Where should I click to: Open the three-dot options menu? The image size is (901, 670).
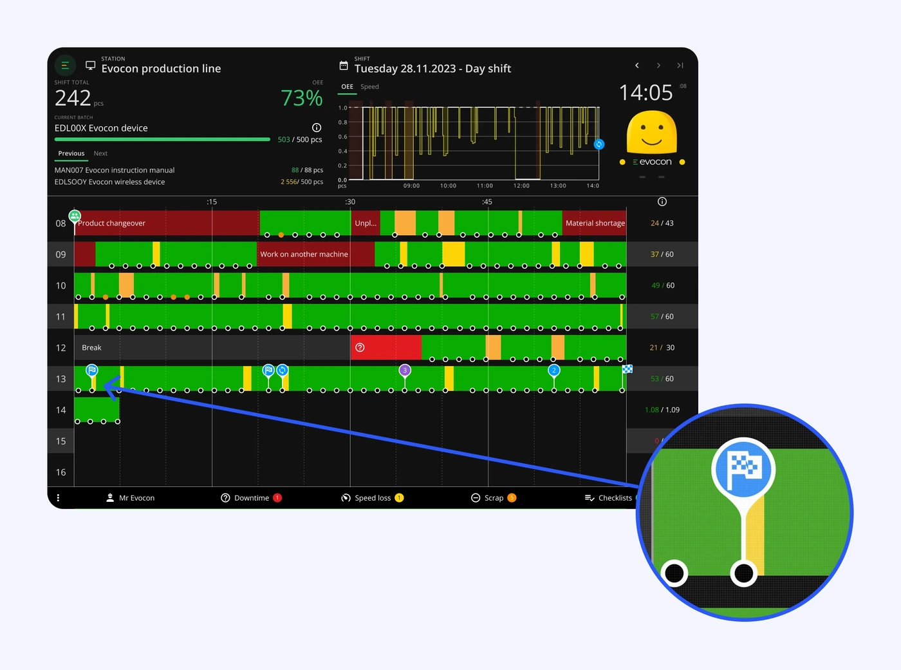click(x=58, y=498)
